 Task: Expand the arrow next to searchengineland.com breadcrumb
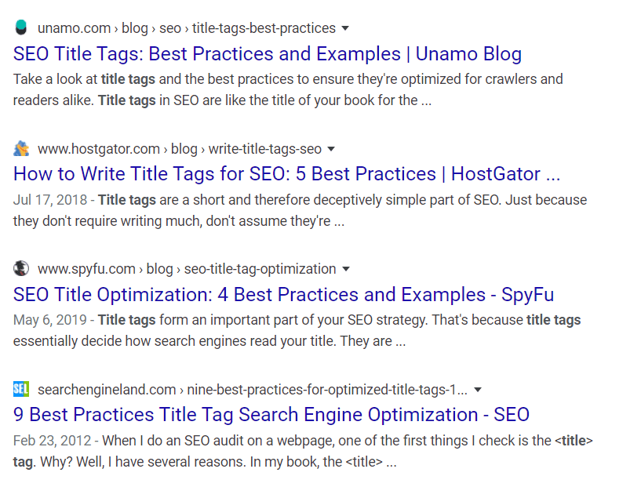point(478,390)
